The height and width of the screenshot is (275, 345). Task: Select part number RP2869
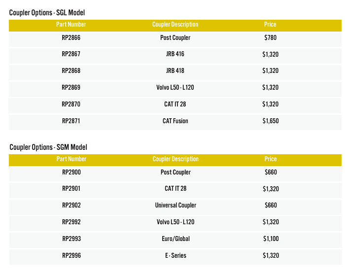pyautogui.click(x=71, y=88)
